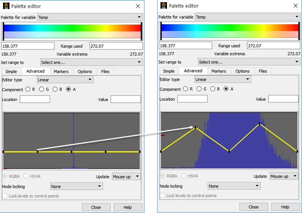Select G component radio in right window
302x213 pixels.
(199, 89)
